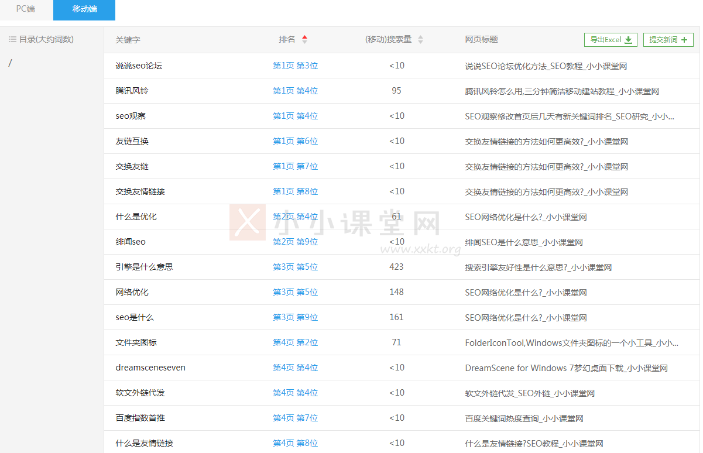Viewport: 703px width, 453px height.
Task: Click title SEO观察修改首页后几天有新关键词排名
Action: coord(570,117)
